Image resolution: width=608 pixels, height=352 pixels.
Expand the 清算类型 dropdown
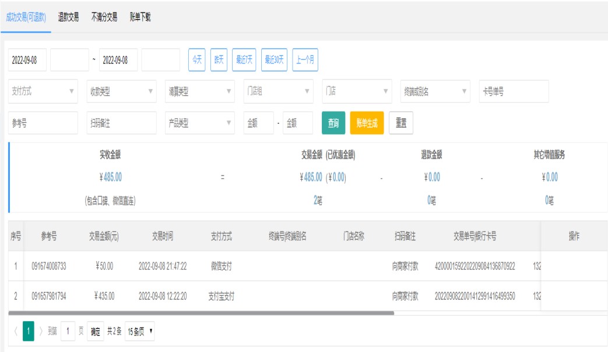tap(199, 91)
